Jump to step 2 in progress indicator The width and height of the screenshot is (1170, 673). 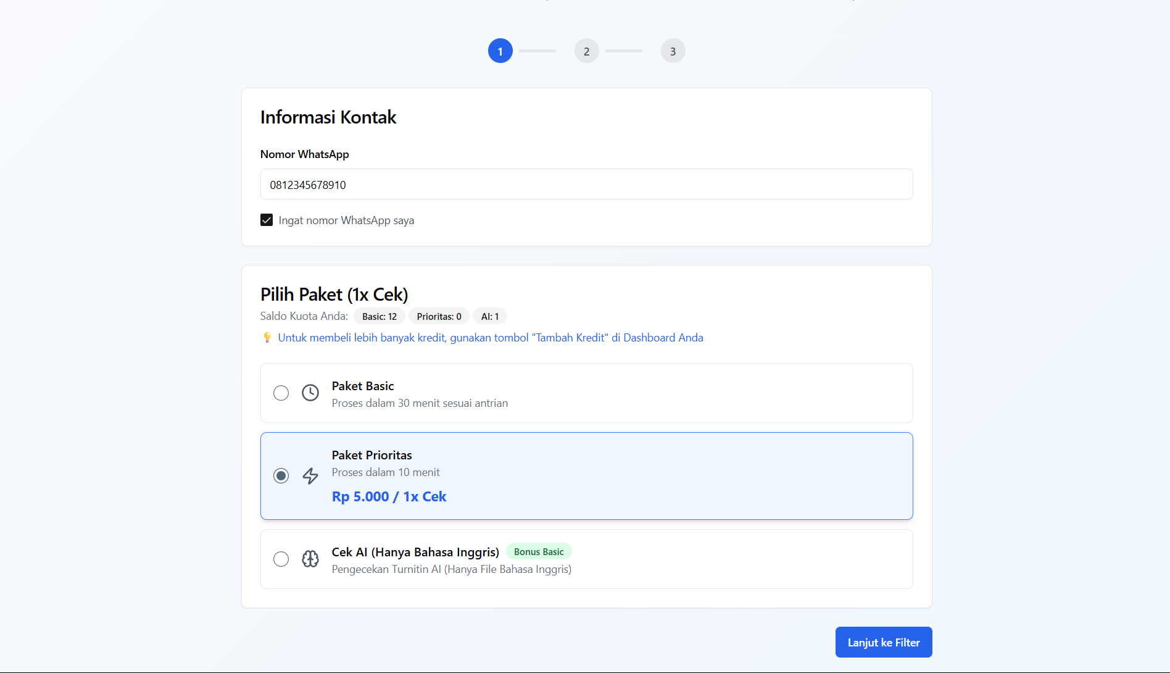coord(586,51)
